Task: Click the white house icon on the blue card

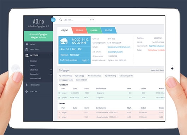Action: pos(64,41)
